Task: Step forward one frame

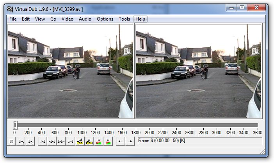Action: pyautogui.click(x=61, y=141)
